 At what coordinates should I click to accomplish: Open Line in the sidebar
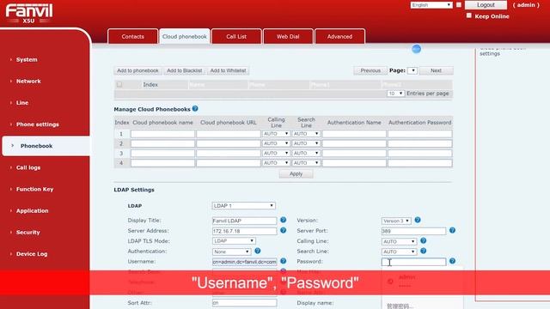(22, 103)
